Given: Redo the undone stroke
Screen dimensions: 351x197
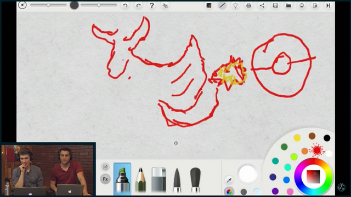Looking at the screenshot, I should point(139,5).
